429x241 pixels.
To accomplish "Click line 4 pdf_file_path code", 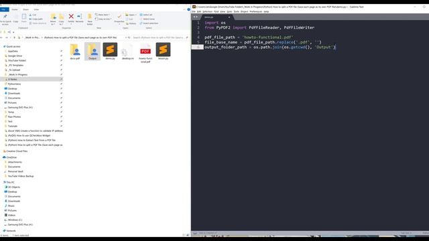I will (x=249, y=37).
